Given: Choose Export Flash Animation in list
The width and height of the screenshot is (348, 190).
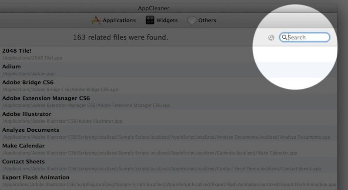Looking at the screenshot, I should tap(36, 177).
